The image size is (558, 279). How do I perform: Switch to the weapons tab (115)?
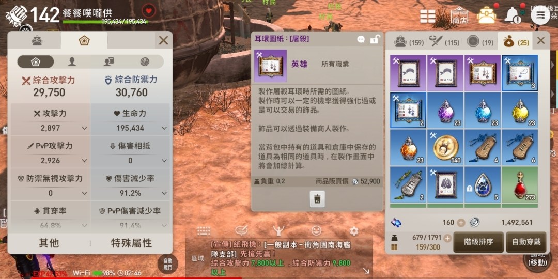444,42
